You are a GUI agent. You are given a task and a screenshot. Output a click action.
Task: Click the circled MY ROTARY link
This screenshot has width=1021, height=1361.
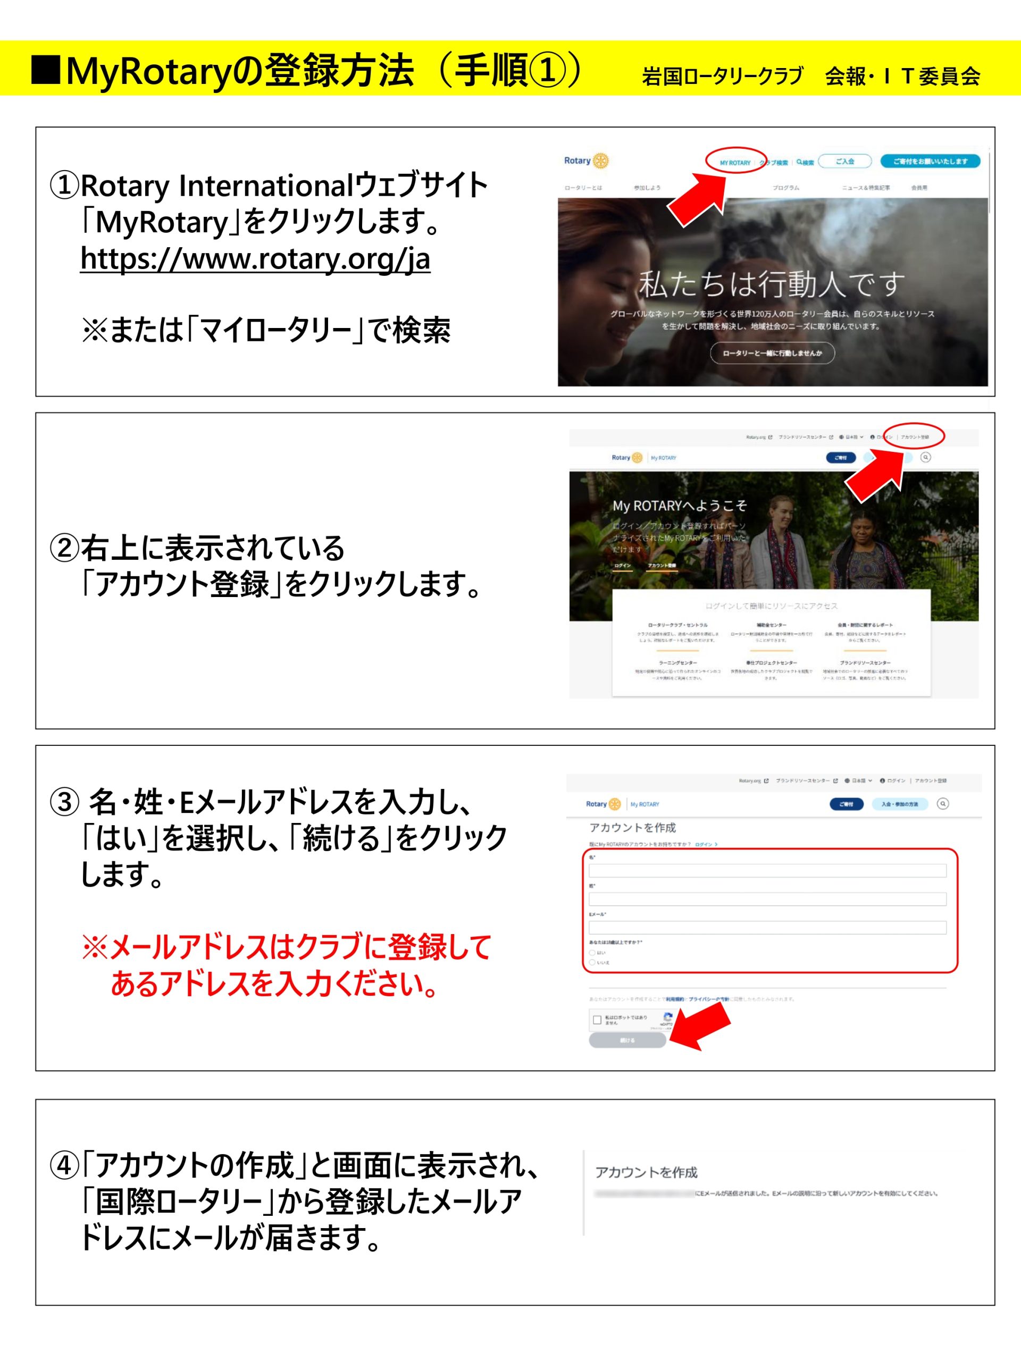[x=735, y=163]
